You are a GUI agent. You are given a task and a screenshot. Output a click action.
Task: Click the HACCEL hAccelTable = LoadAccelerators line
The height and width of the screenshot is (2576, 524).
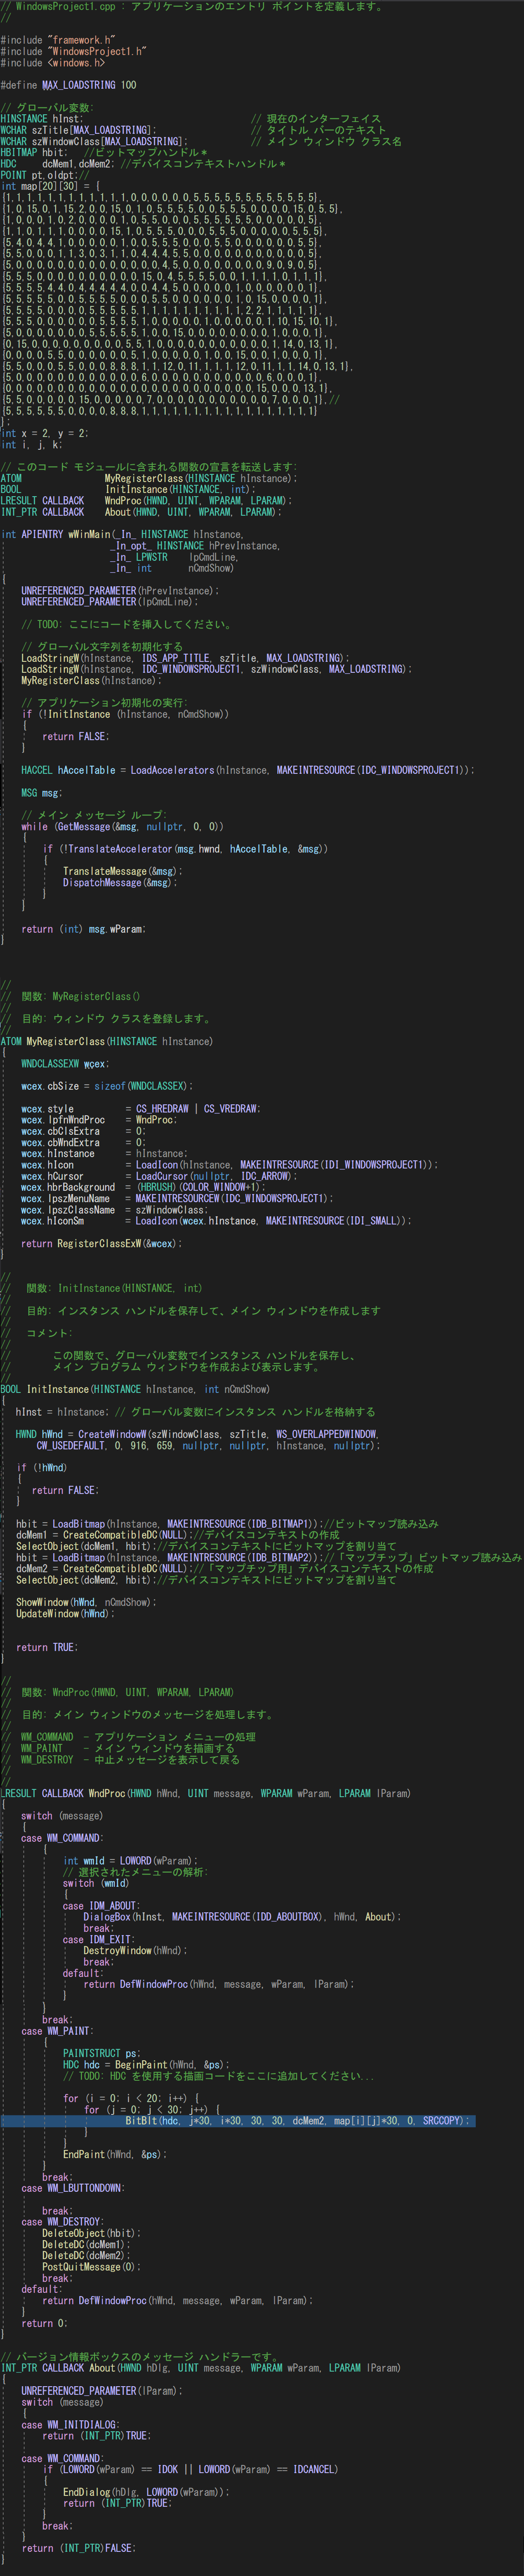(248, 770)
